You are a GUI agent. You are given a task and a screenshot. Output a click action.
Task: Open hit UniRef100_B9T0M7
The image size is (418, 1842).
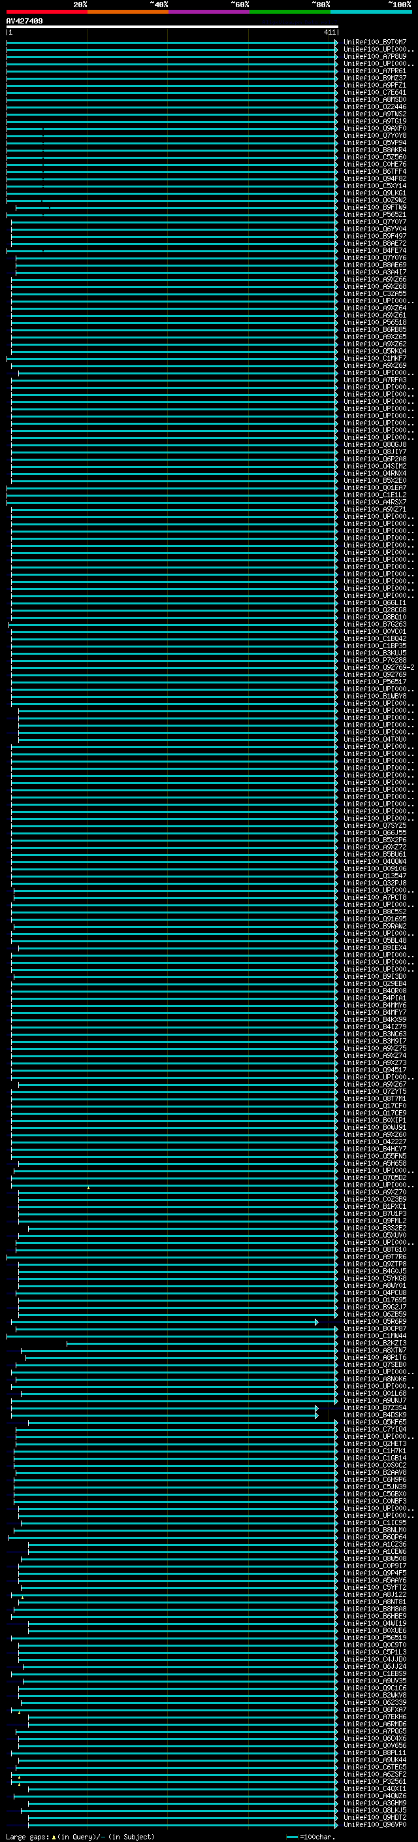375,42
